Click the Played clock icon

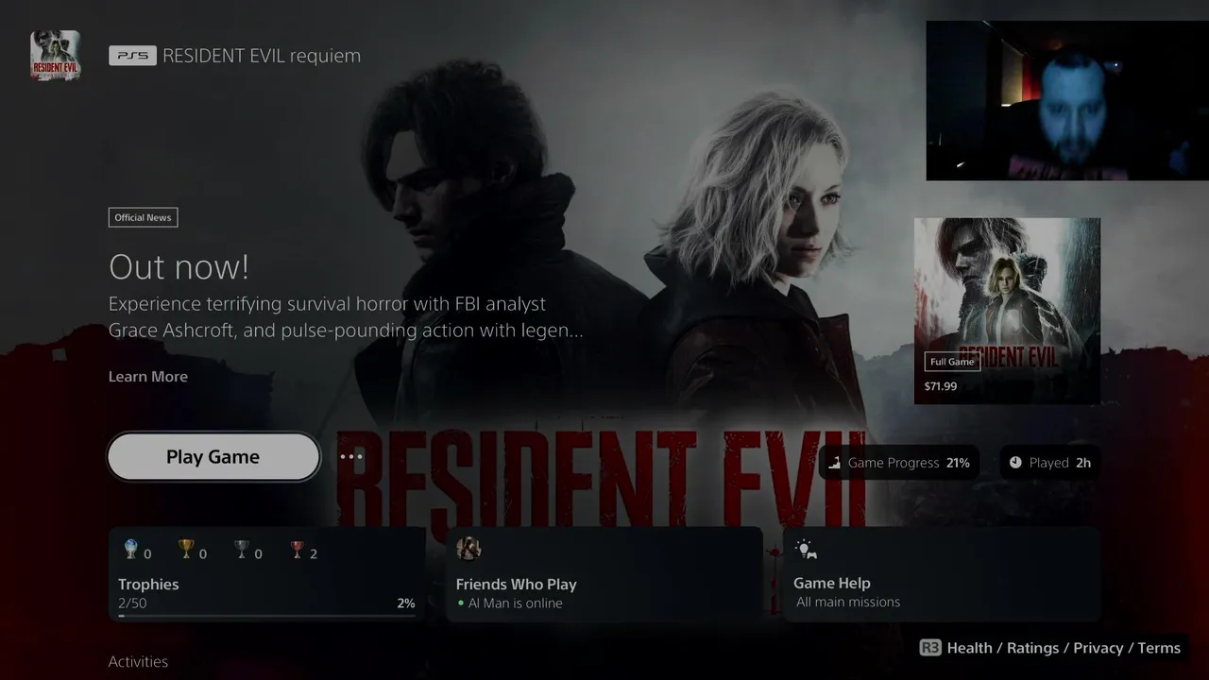[x=1015, y=463]
